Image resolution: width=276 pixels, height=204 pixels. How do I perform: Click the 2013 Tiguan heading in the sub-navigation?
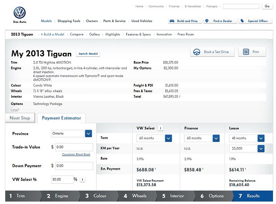[x=22, y=35]
